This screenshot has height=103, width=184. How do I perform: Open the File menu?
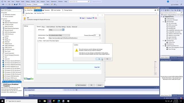(5, 1)
